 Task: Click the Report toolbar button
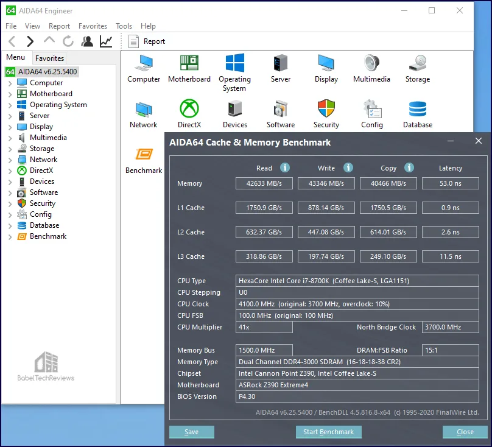coord(147,41)
